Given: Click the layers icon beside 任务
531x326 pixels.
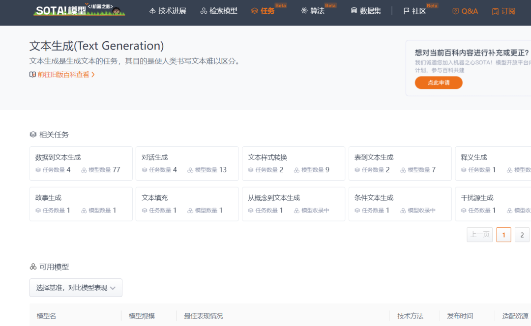Looking at the screenshot, I should [x=254, y=10].
